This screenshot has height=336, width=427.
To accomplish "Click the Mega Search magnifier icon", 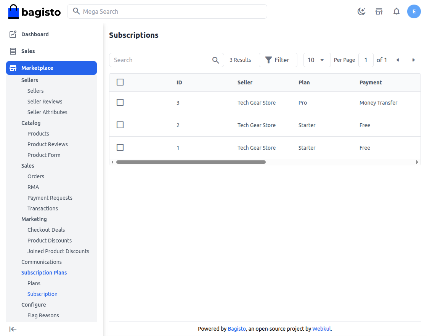I will point(76,11).
